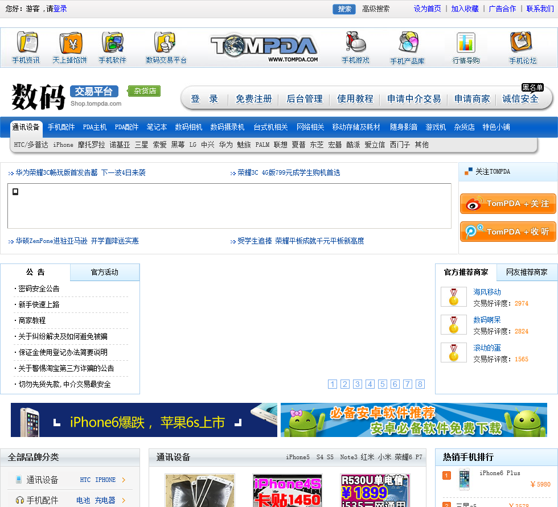This screenshot has width=558, height=507.
Task: Click HTC link in brand category list
Action: coord(85,480)
